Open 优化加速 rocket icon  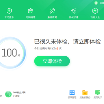point(74,11)
